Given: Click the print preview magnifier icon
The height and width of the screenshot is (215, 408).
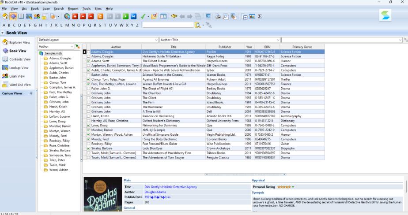Looking at the screenshot, I should 225,16.
